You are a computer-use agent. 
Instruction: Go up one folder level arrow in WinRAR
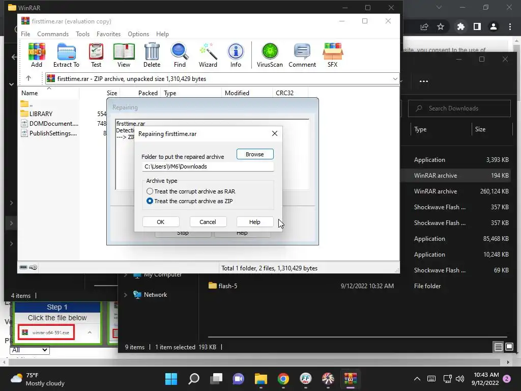point(28,78)
